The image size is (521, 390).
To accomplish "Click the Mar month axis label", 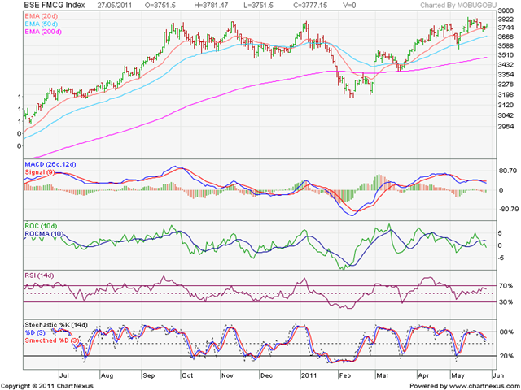I will [383, 375].
